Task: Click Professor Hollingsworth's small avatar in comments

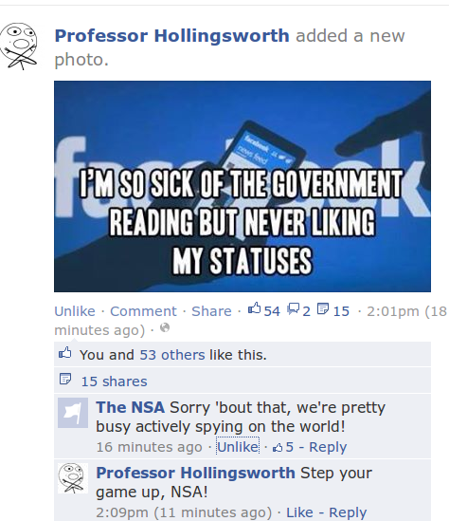Action: click(73, 478)
